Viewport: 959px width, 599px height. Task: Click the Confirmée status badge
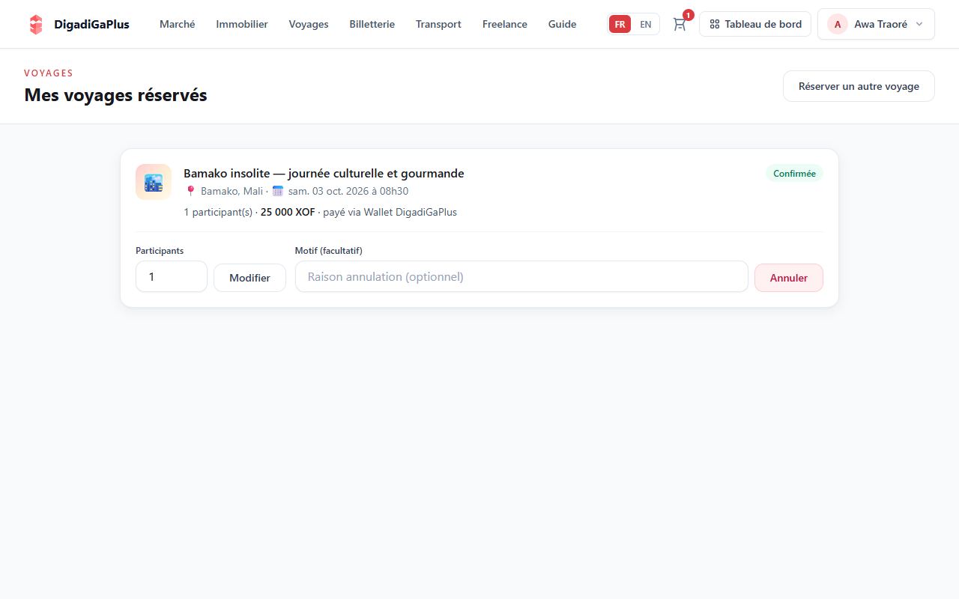pyautogui.click(x=794, y=174)
